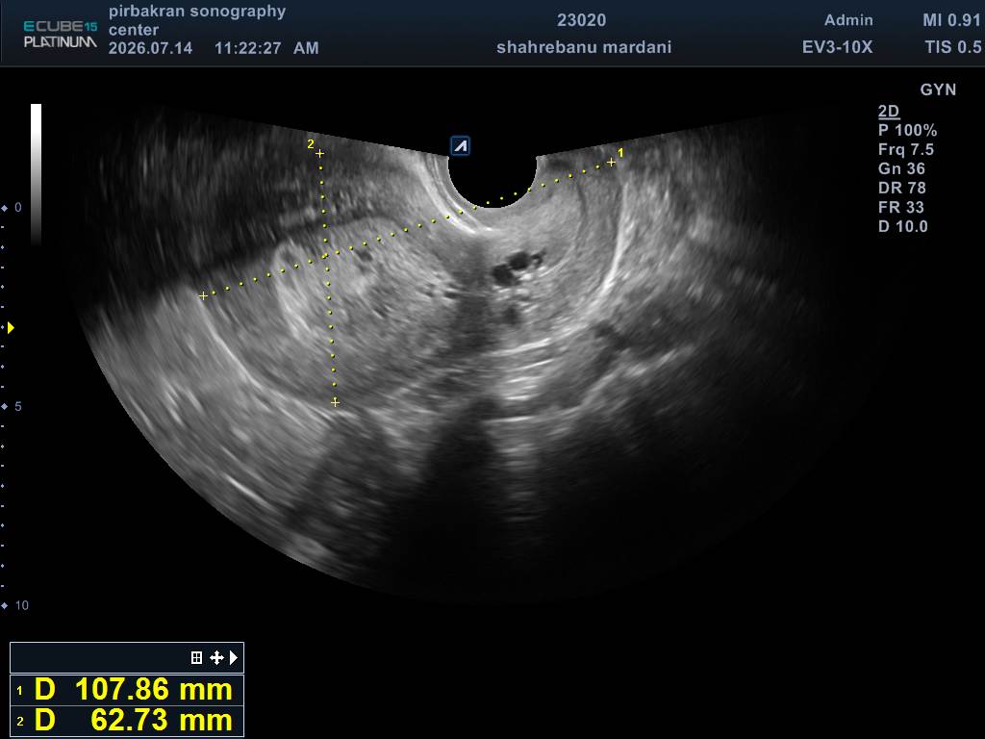This screenshot has width=985, height=739.
Task: Click the D 10.0 depth value
Action: point(902,226)
